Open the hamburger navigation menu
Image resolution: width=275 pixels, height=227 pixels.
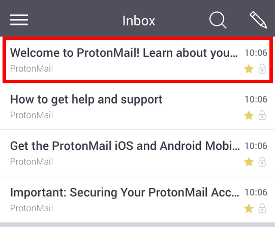click(x=19, y=20)
